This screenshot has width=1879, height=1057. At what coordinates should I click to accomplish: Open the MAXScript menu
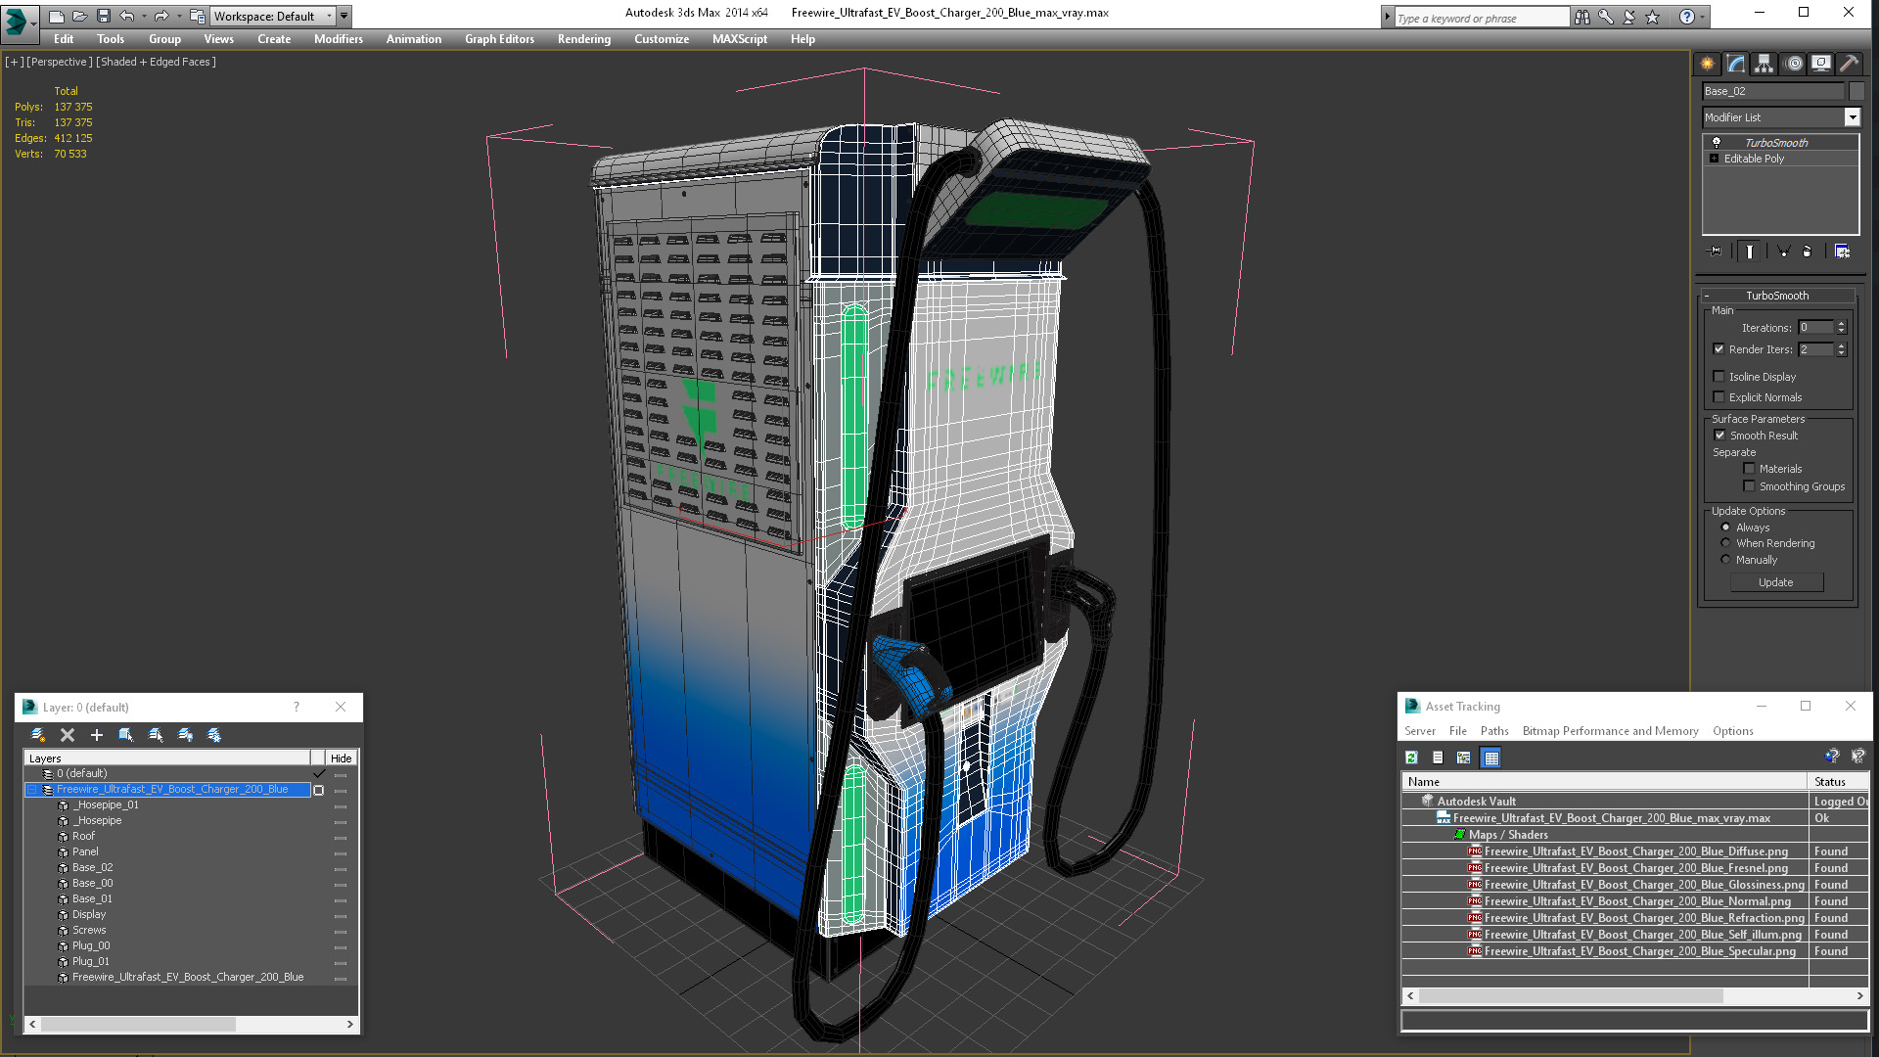point(739,39)
